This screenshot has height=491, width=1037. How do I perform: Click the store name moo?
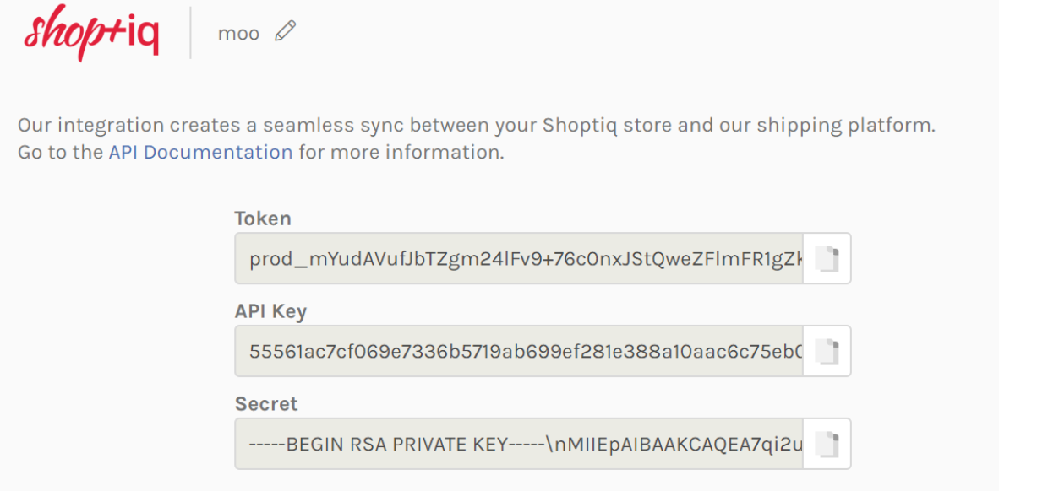[x=238, y=34]
